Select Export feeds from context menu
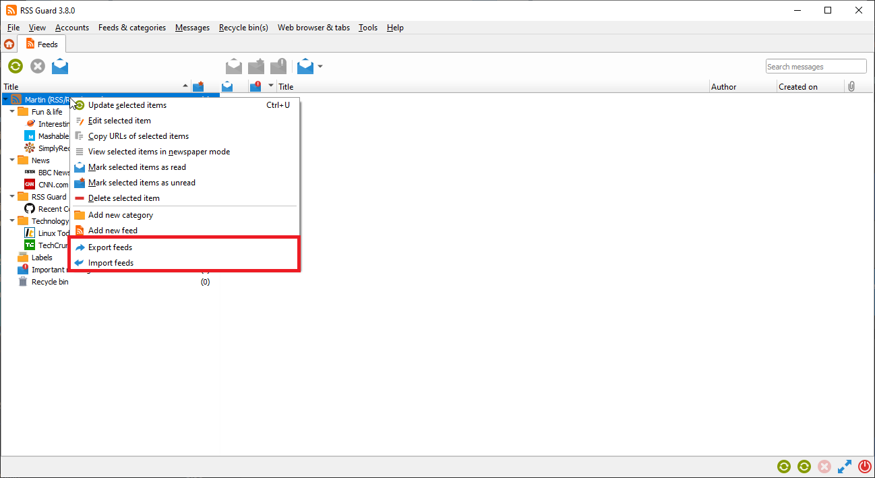Image resolution: width=875 pixels, height=478 pixels. 110,247
